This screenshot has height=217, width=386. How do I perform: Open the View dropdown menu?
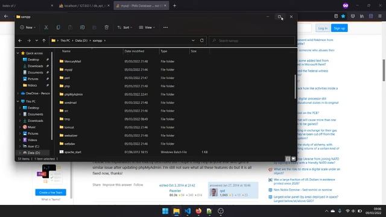point(147,27)
